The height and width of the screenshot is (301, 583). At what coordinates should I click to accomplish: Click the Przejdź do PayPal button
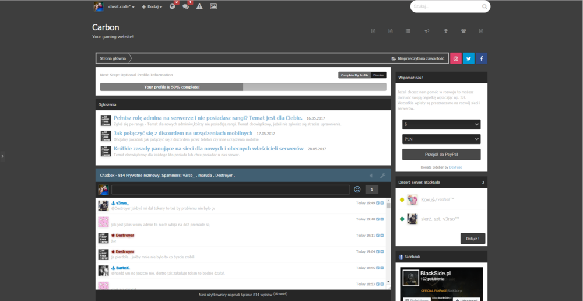[x=441, y=154]
